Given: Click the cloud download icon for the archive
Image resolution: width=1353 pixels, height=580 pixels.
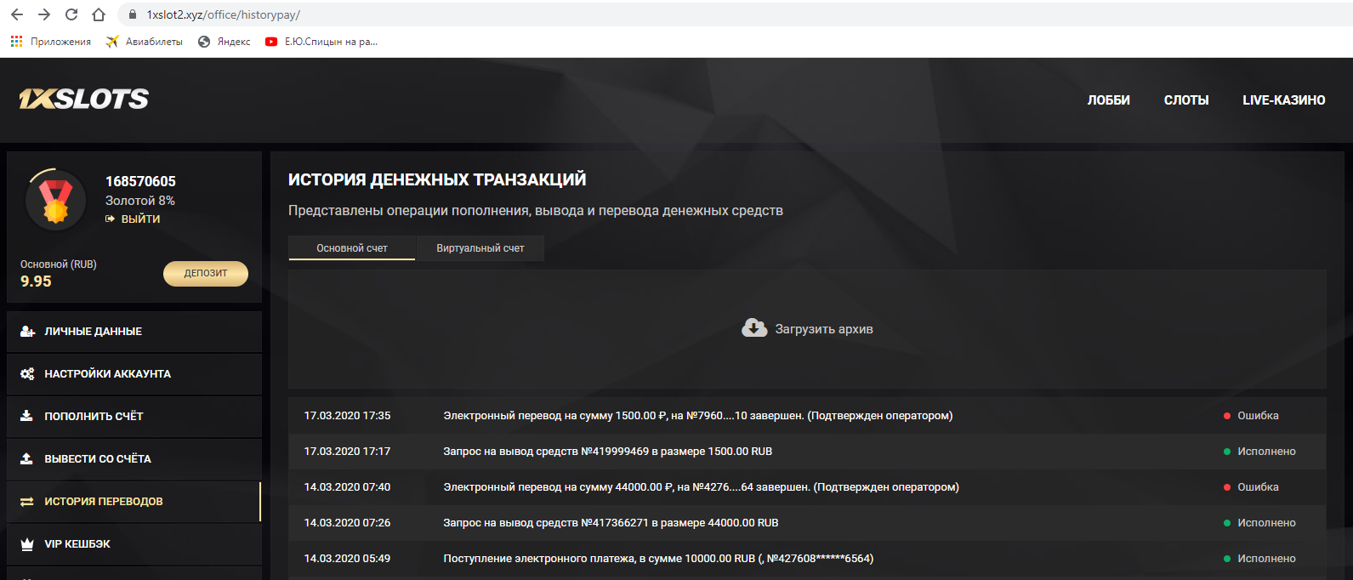Looking at the screenshot, I should 754,328.
